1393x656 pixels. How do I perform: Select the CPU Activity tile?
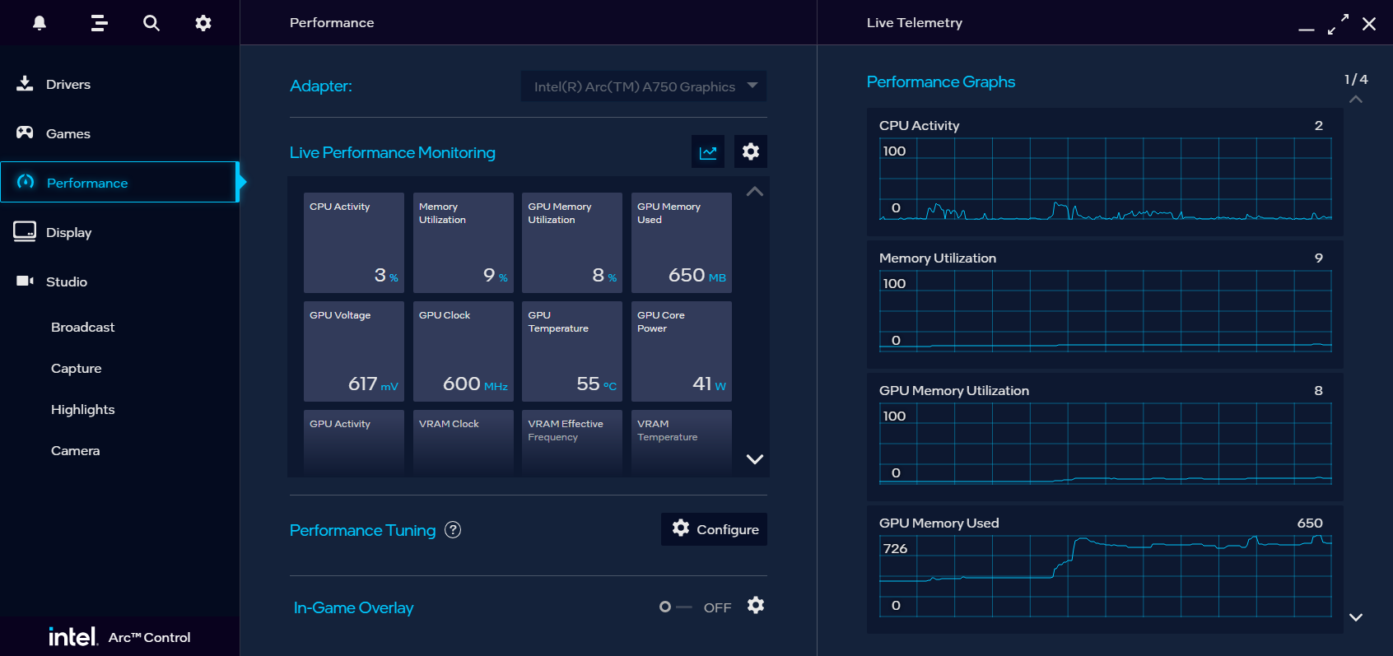(354, 243)
